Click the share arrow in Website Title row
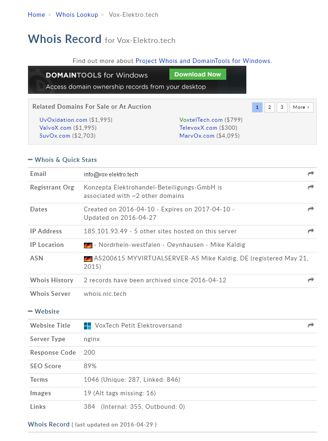 point(311,325)
